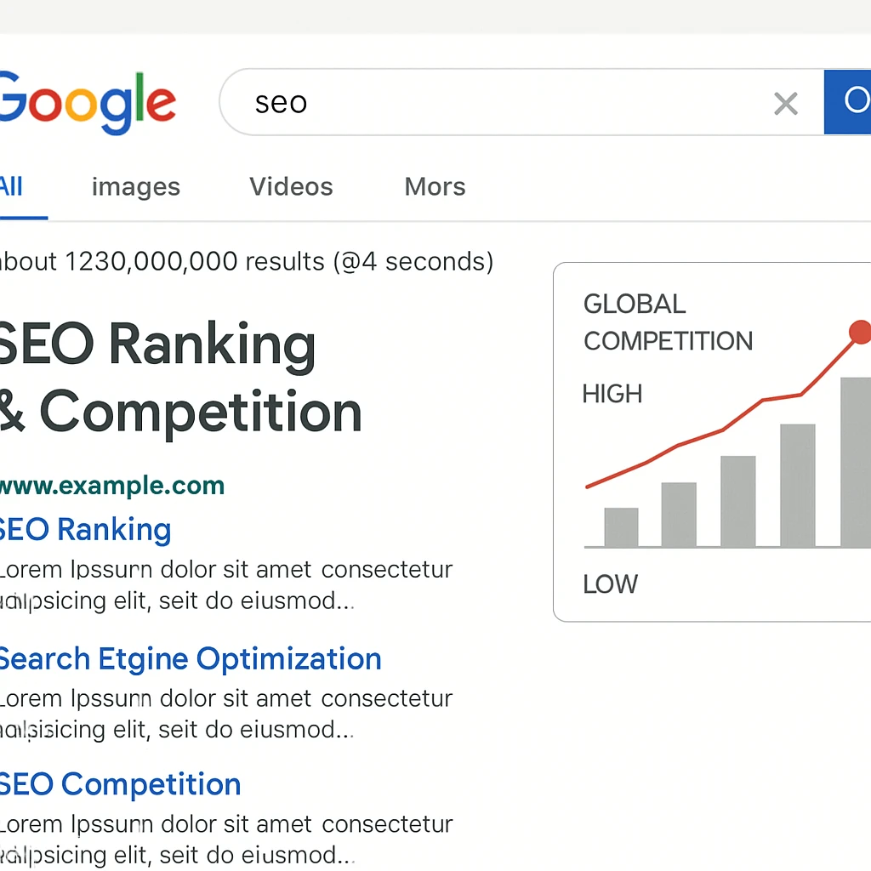The image size is (871, 871).
Task: Click the www.example.com URL
Action: tap(112, 486)
